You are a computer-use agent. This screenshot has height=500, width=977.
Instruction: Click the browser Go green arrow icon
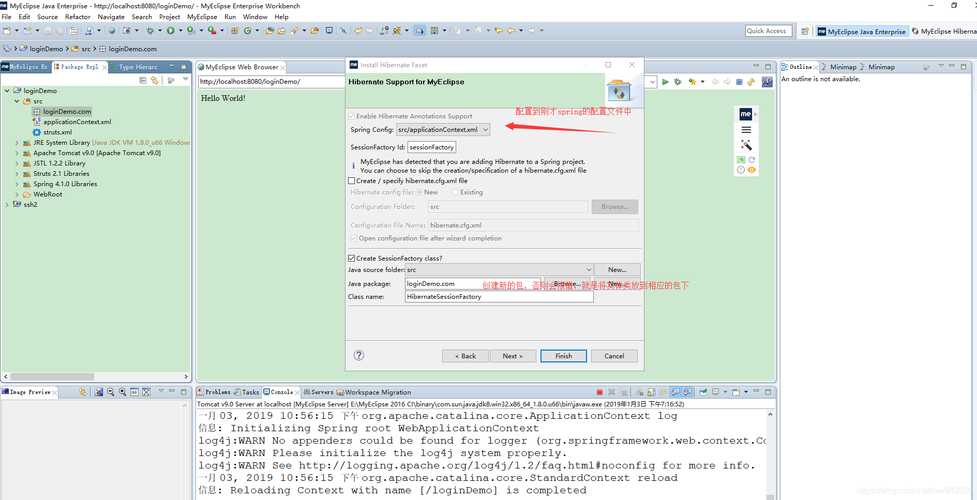(x=666, y=82)
